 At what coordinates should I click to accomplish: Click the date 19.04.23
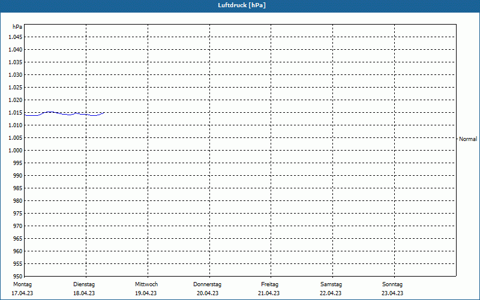click(146, 293)
